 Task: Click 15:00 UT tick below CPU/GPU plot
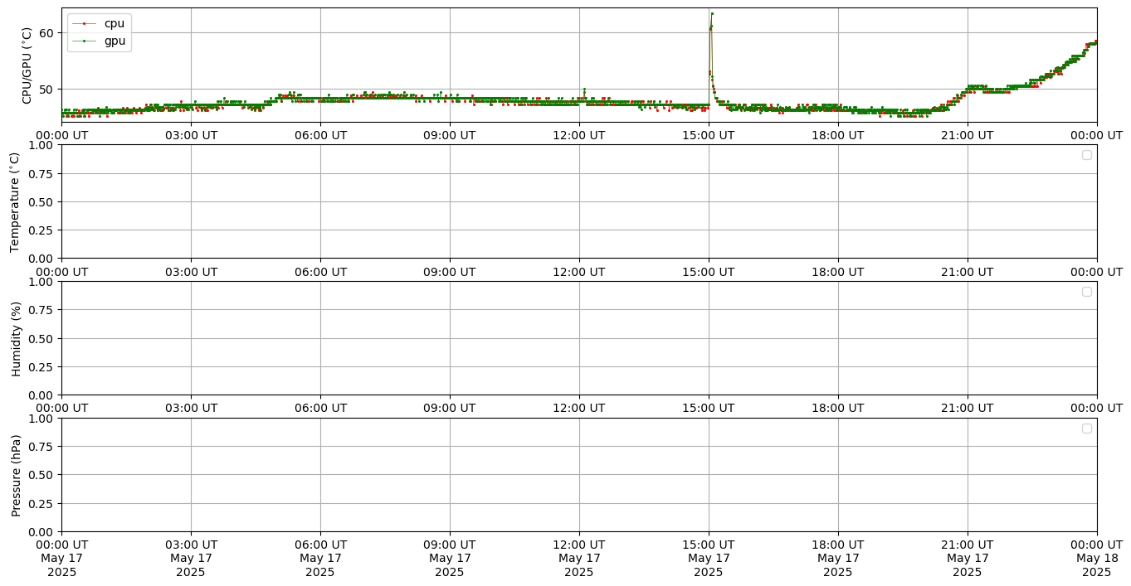709,135
